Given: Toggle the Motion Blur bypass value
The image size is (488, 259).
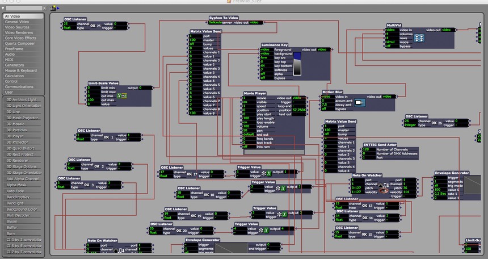Looking at the screenshot, I should coord(325,109).
